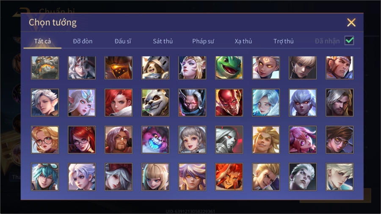The image size is (381, 214).
Task: Pick the gray-armored hero with red hood
Action: click(229, 140)
